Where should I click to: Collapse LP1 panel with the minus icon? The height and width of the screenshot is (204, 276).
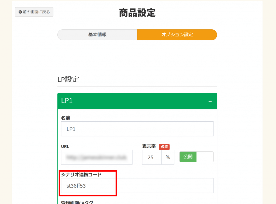(210, 101)
